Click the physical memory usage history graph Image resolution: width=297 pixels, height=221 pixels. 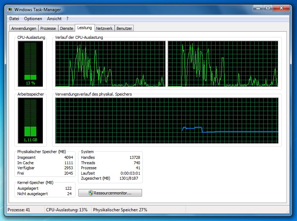point(167,121)
